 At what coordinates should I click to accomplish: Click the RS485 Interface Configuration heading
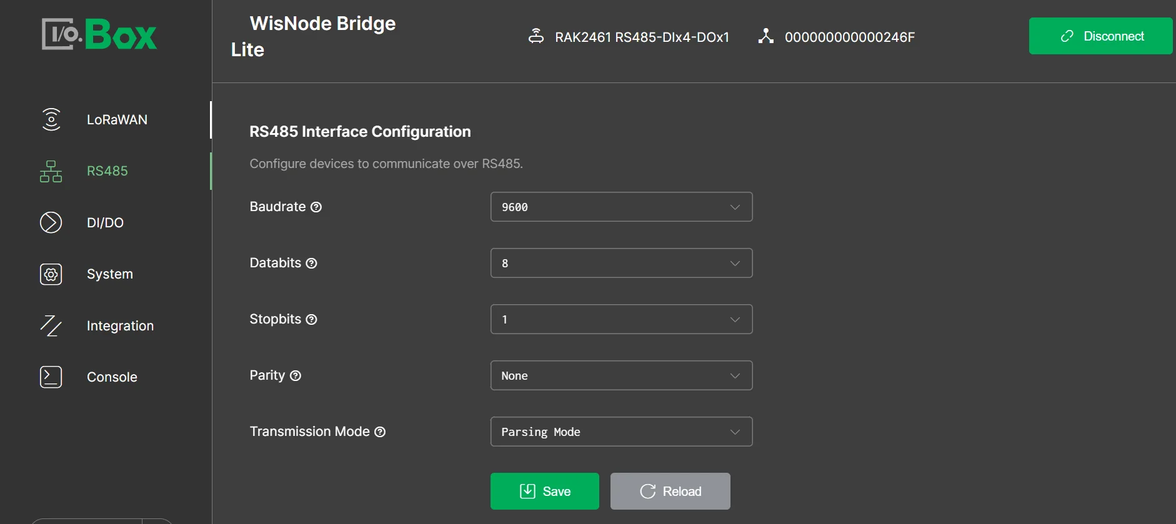coord(361,132)
